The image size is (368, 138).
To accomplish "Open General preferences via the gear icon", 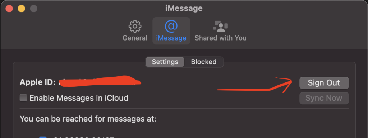I will click(x=135, y=27).
